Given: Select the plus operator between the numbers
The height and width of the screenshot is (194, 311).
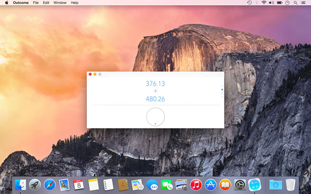Looking at the screenshot, I should (155, 91).
